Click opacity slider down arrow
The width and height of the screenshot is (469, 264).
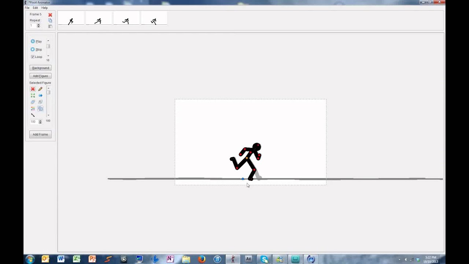(x=48, y=115)
